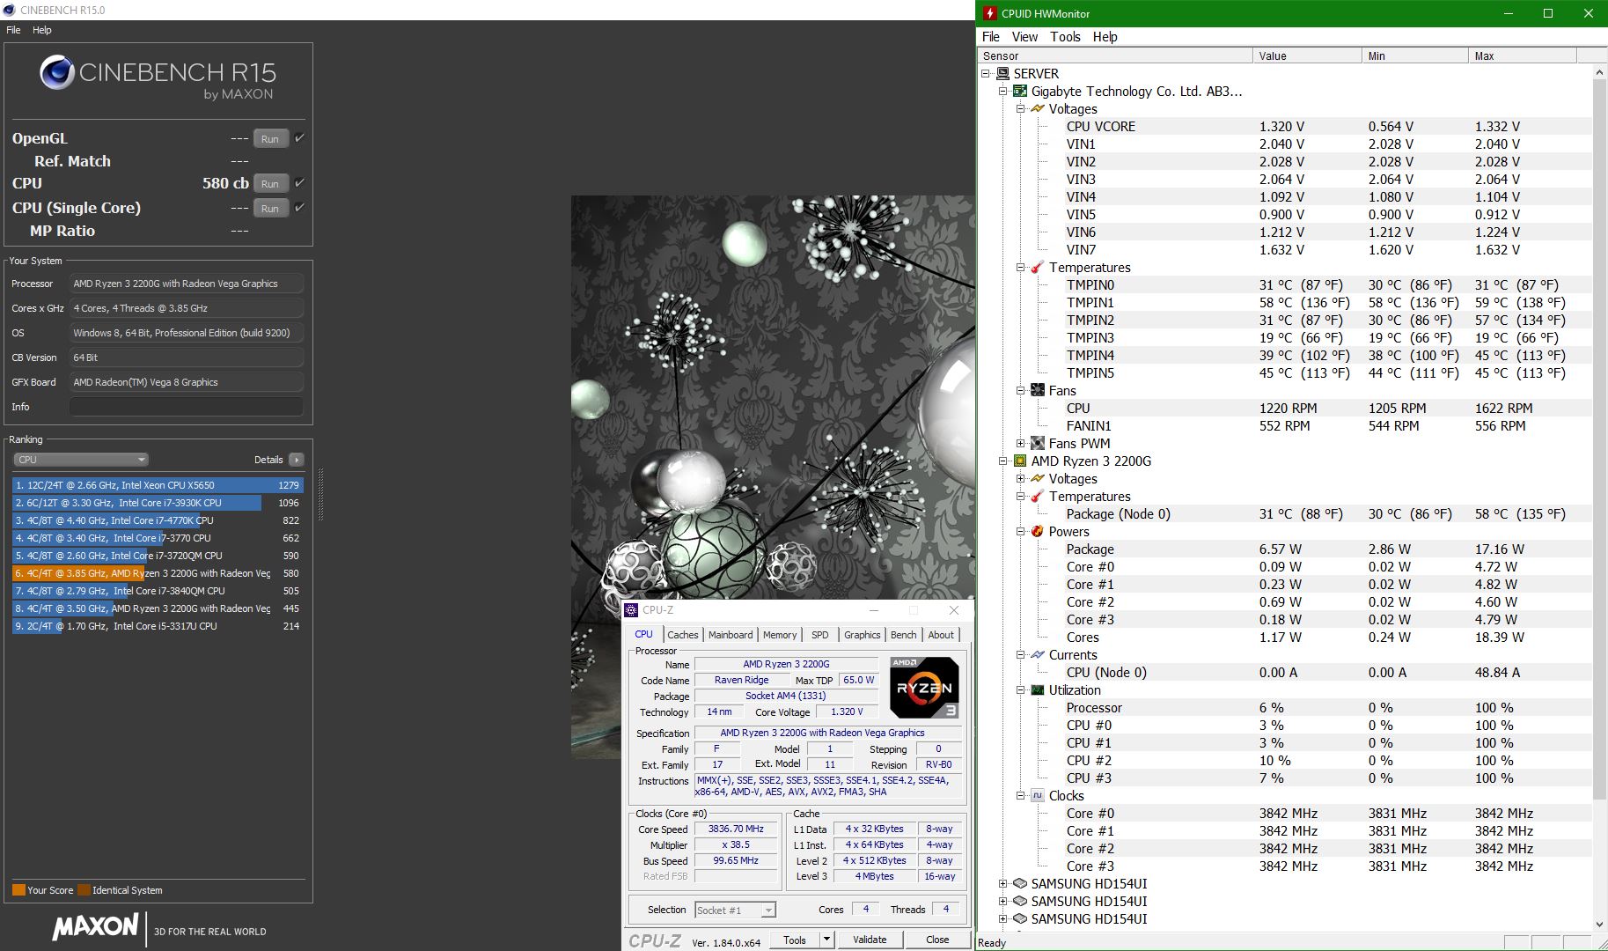1608x951 pixels.
Task: Open Cinebench Help menu
Action: [42, 30]
